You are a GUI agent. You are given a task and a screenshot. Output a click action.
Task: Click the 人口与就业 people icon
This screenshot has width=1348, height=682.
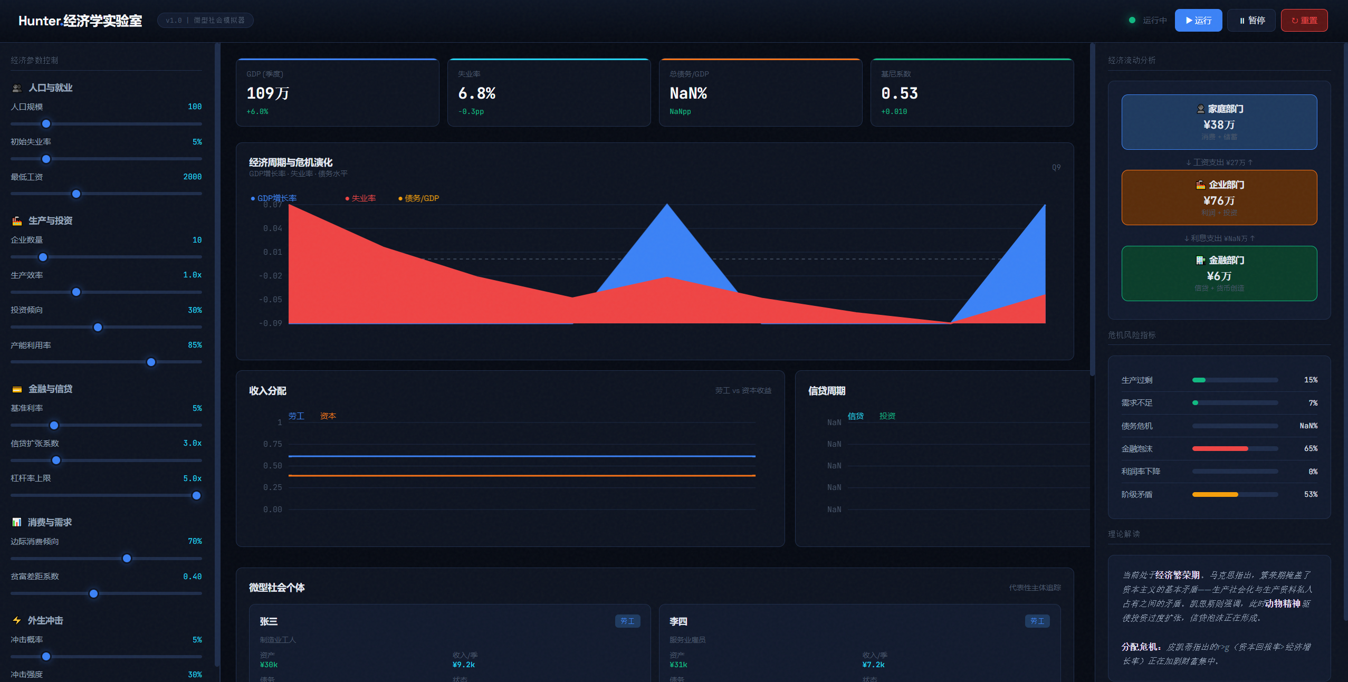(x=17, y=88)
